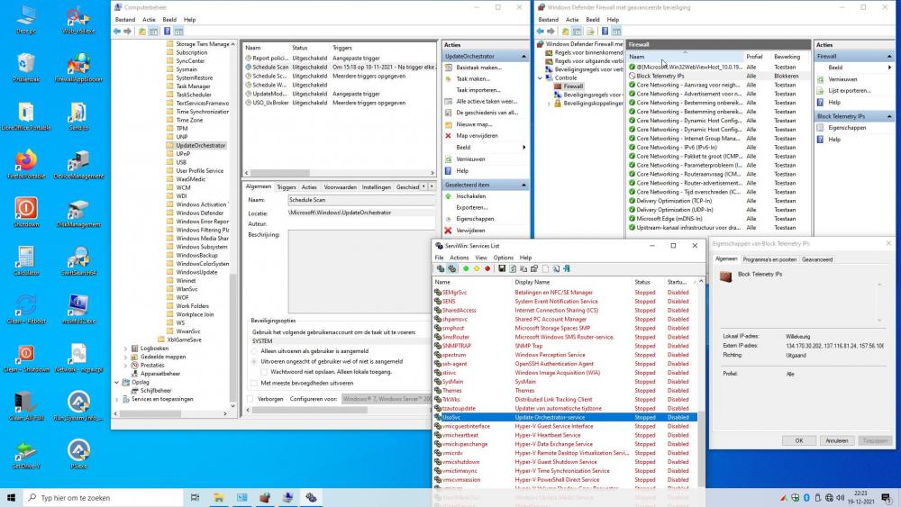901x507 pixels.
Task: Click the green start service icon in ServiWin
Action: (466, 268)
